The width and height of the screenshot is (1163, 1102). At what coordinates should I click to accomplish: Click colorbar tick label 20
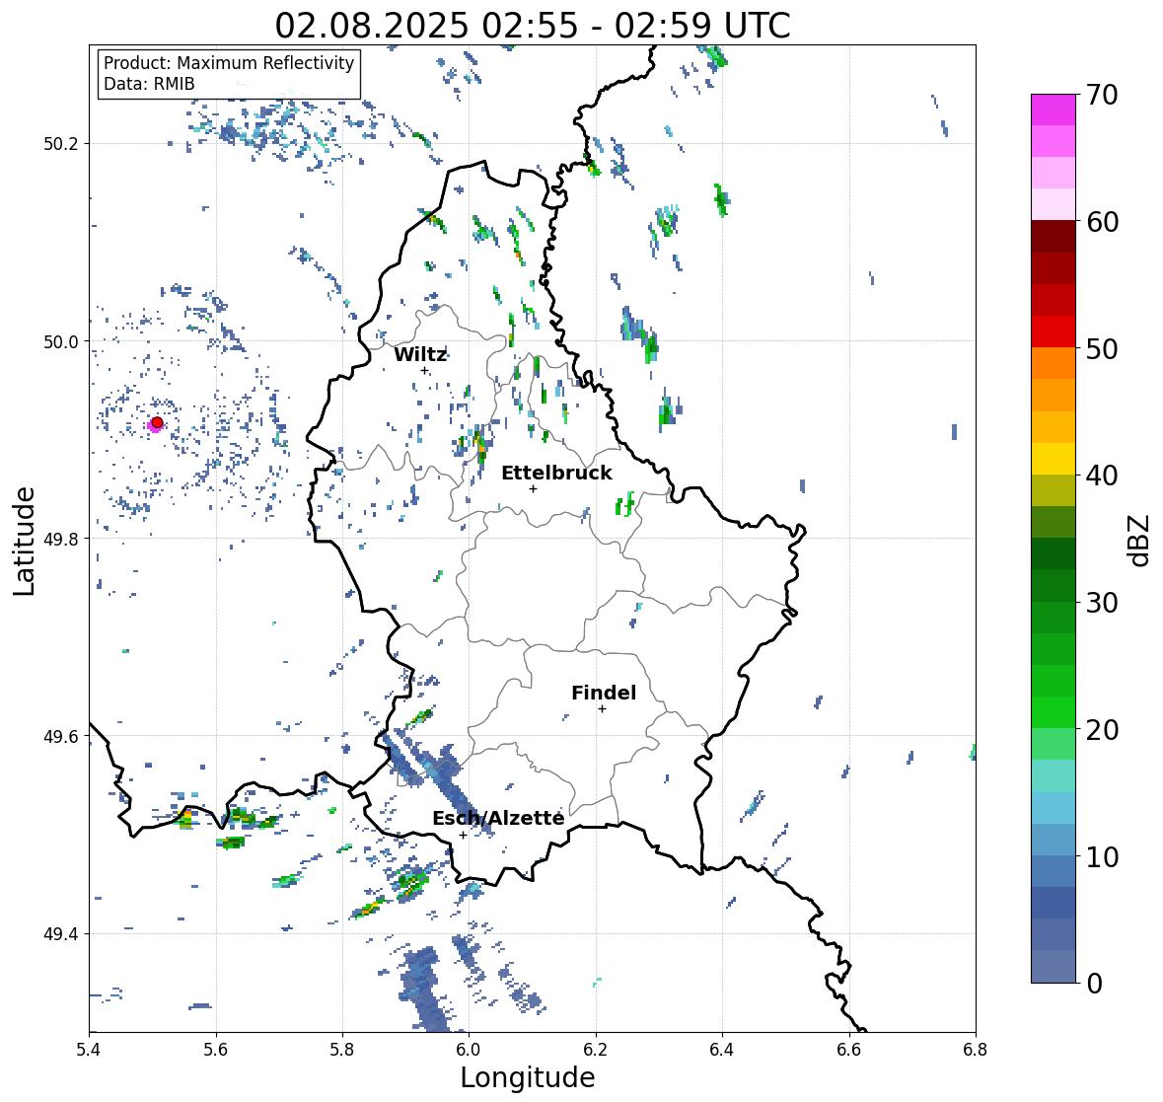(1102, 729)
